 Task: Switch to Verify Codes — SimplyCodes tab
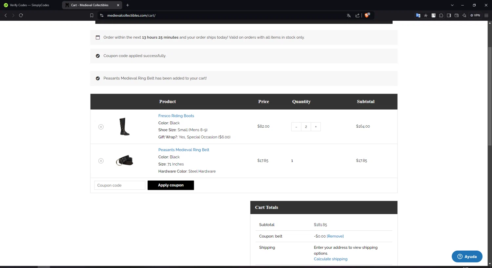pyautogui.click(x=30, y=5)
